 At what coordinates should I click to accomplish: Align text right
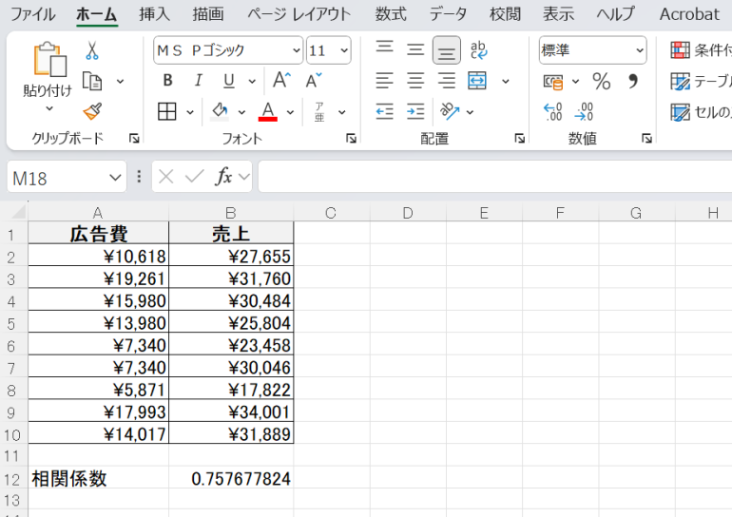[x=446, y=81]
